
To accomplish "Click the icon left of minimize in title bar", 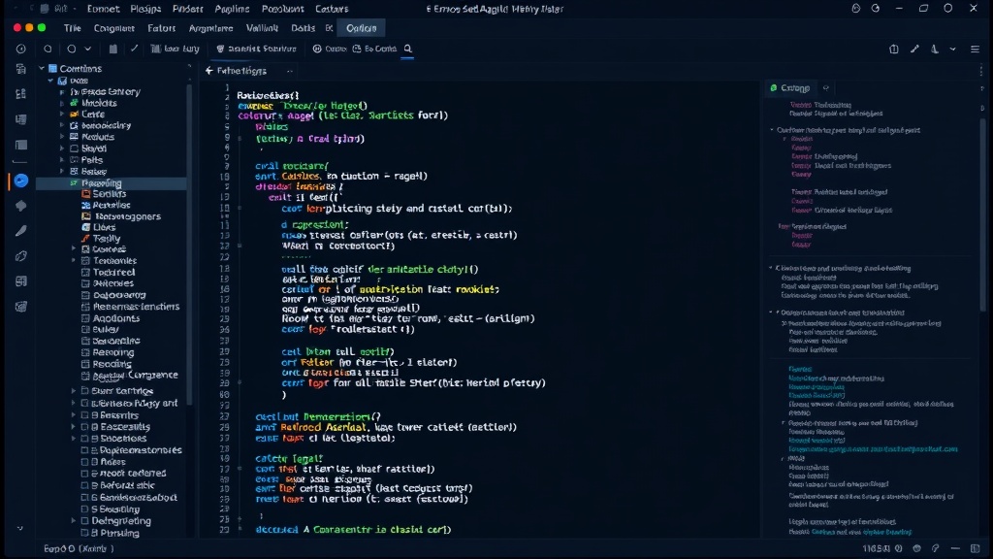I will coord(876,8).
